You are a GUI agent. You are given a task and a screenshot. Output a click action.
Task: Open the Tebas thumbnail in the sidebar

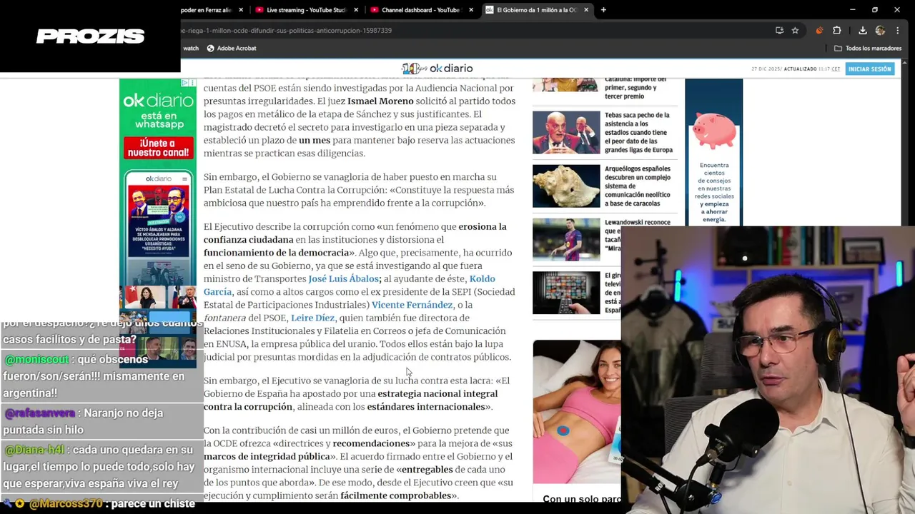point(566,132)
